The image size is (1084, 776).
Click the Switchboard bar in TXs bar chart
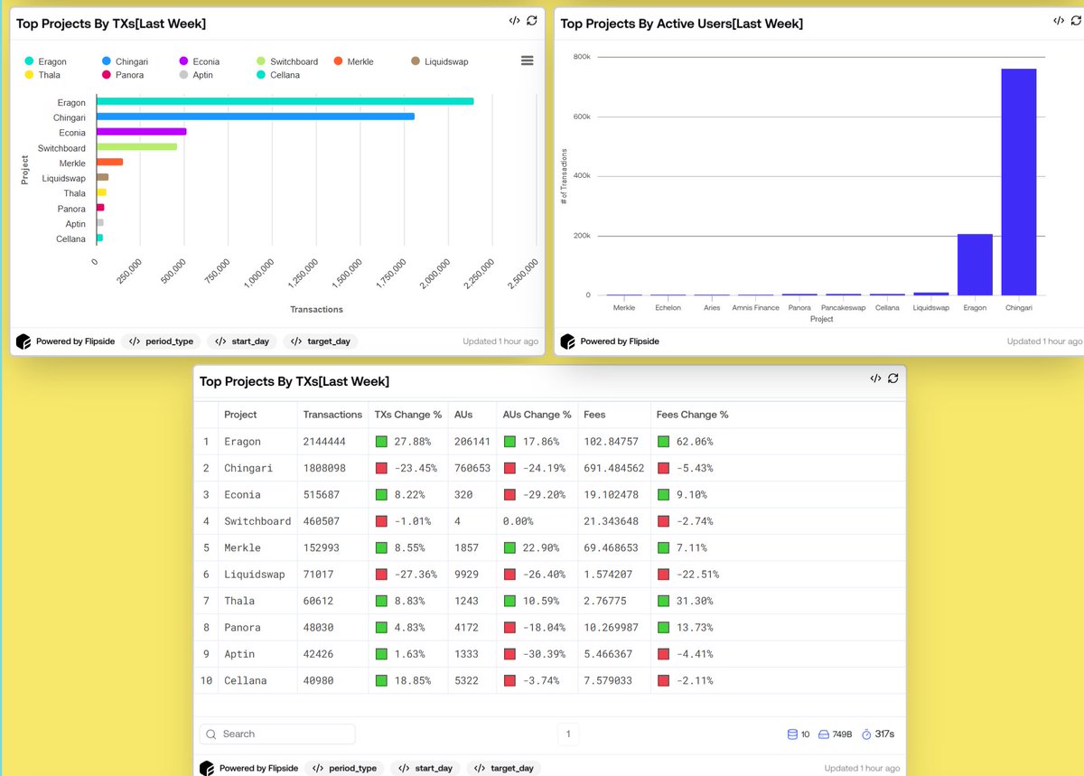(x=137, y=147)
